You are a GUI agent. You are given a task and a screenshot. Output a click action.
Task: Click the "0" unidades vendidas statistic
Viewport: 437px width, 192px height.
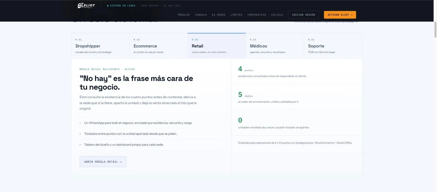tap(240, 120)
